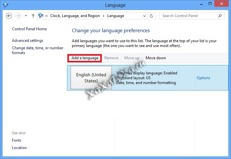Click the Language icon in address bar

[x=41, y=15]
